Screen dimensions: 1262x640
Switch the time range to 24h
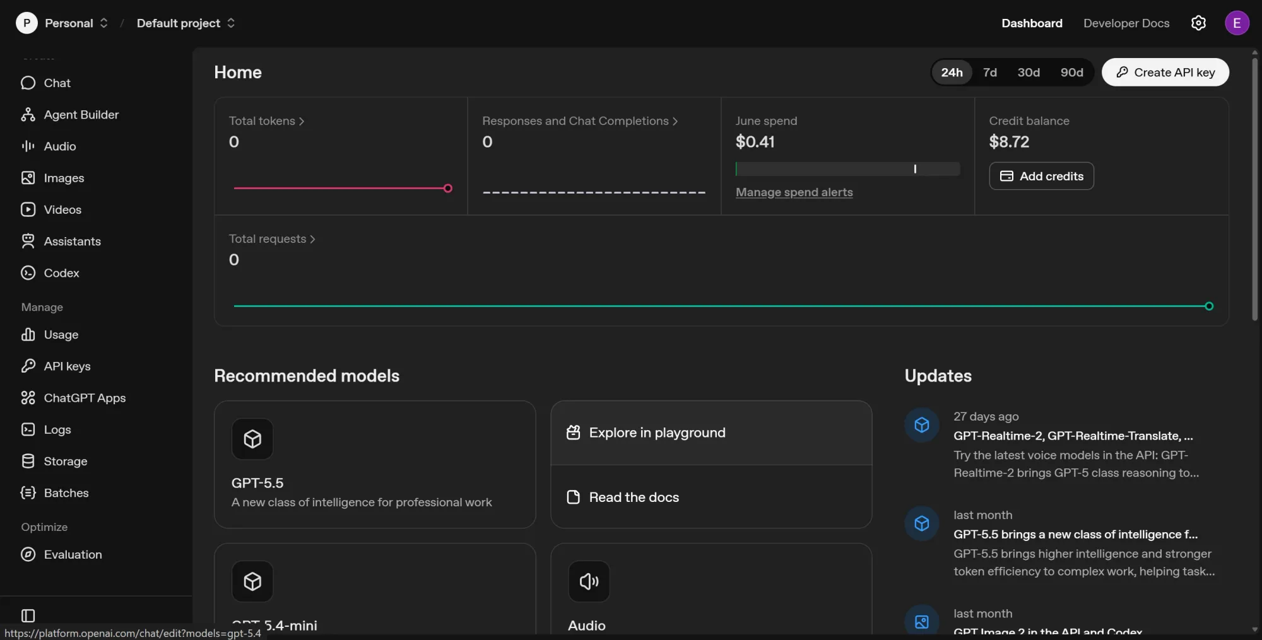952,73
